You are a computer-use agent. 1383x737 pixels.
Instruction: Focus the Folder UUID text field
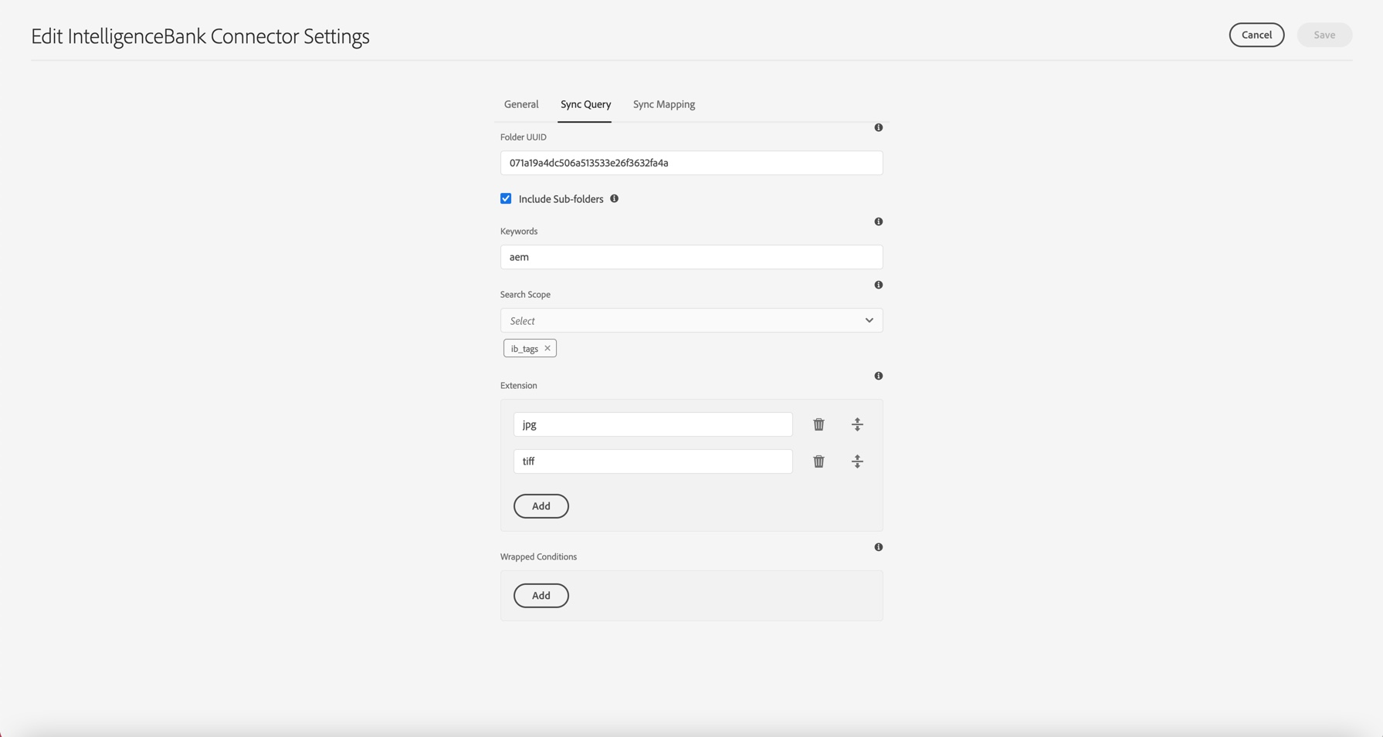pyautogui.click(x=691, y=163)
